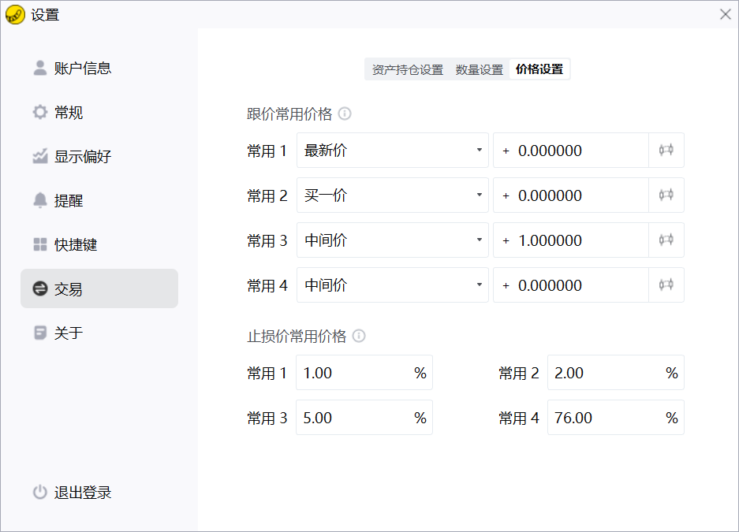Expand the 常用 2 买一价 dropdown
Screen dimensions: 739x532
pos(392,195)
